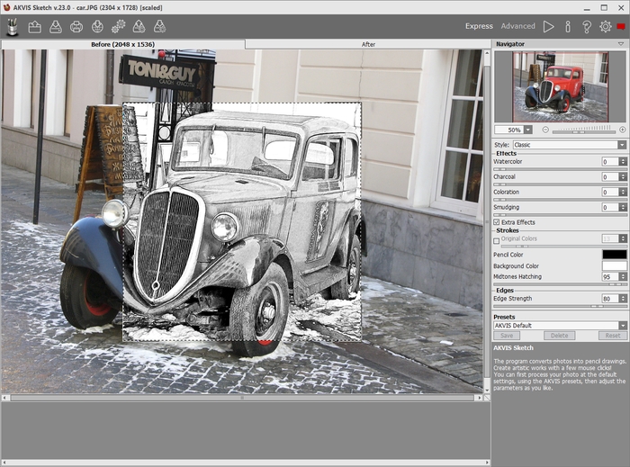Click the Watercolor value field
Screen dimensions: 630x467
coord(610,161)
